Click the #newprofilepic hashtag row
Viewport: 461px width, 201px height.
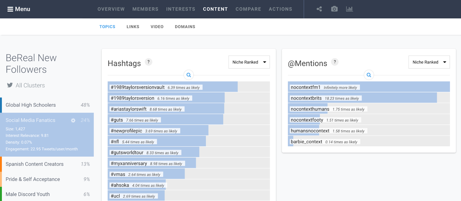point(189,130)
